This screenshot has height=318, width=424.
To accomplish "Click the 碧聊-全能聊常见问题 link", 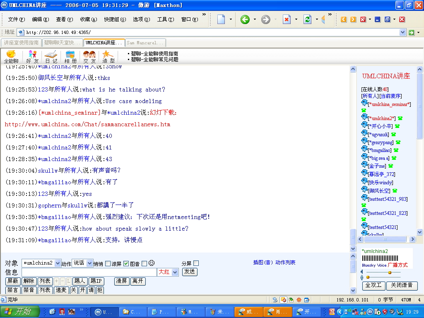I will click(x=155, y=60).
